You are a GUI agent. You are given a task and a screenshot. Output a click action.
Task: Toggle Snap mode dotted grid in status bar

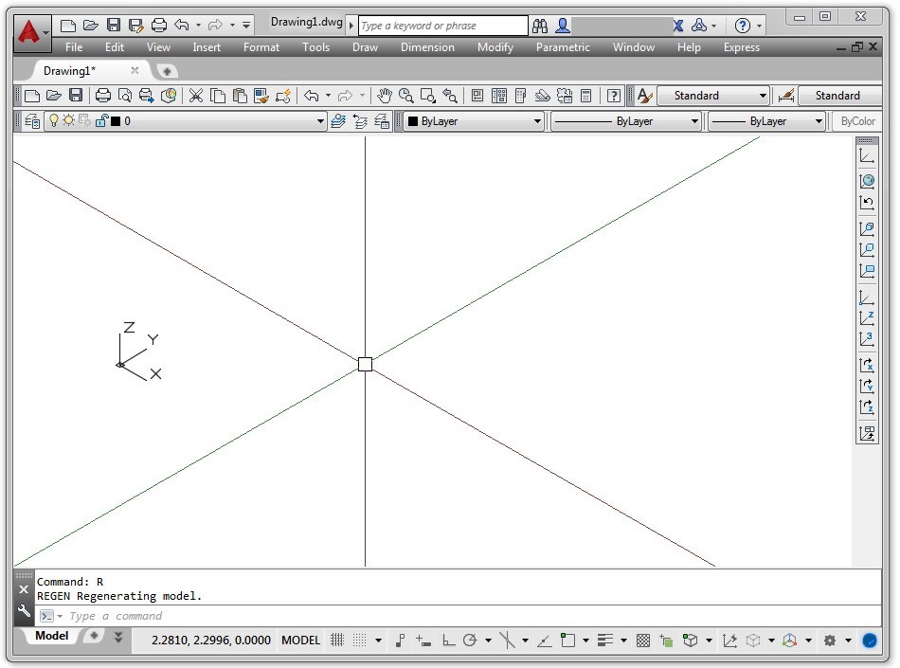click(x=359, y=640)
